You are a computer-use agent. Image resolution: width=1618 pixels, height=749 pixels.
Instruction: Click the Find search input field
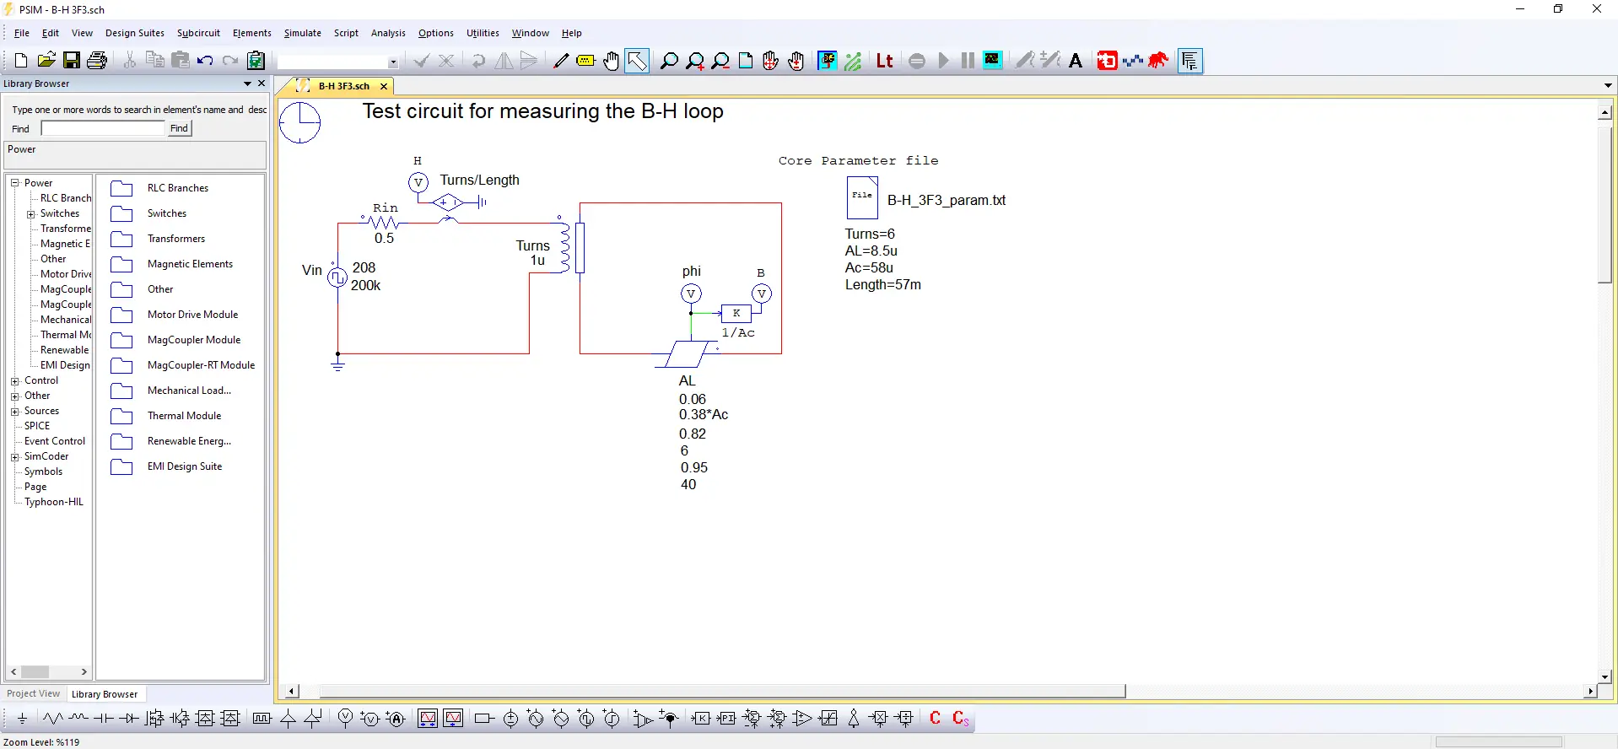pyautogui.click(x=103, y=128)
